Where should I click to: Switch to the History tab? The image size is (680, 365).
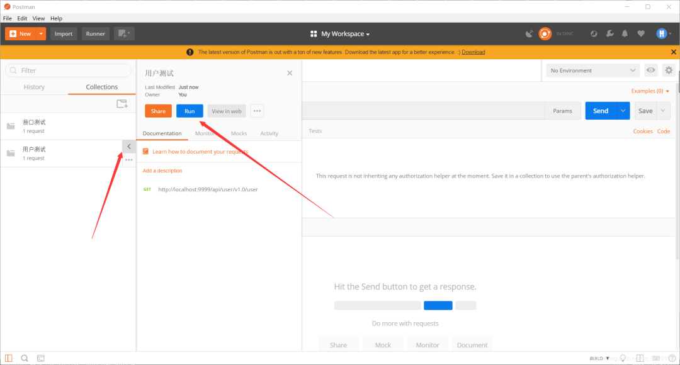pyautogui.click(x=34, y=87)
